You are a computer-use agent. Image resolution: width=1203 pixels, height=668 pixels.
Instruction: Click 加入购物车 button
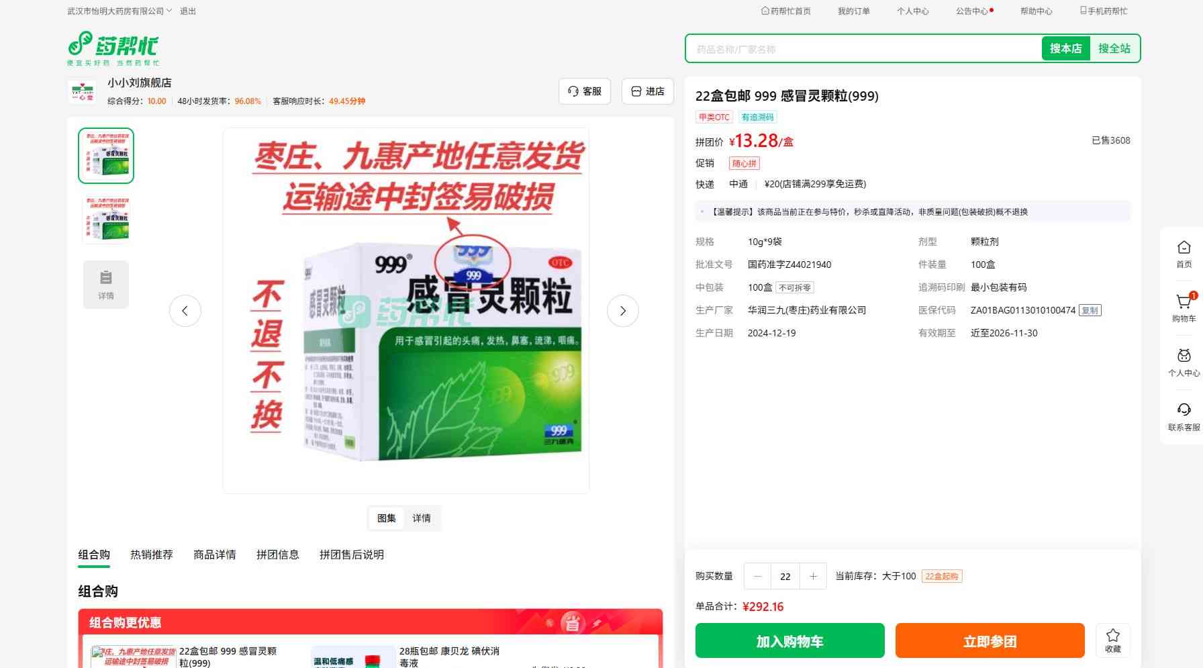(789, 640)
